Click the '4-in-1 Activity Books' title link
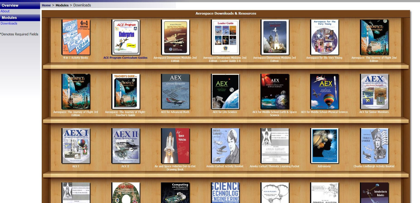Viewport: 420px width, 203px height. 76,58
